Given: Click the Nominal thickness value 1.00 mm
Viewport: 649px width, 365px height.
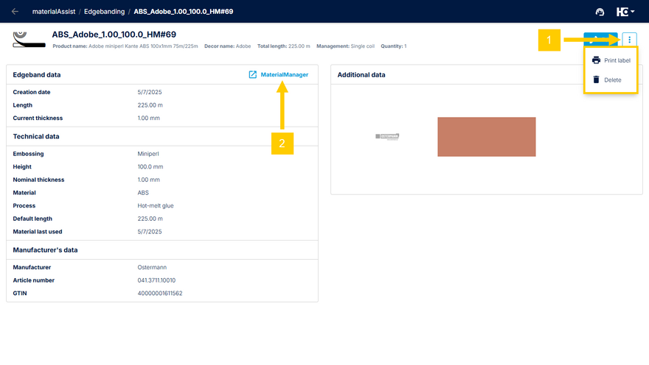Looking at the screenshot, I should [x=148, y=180].
